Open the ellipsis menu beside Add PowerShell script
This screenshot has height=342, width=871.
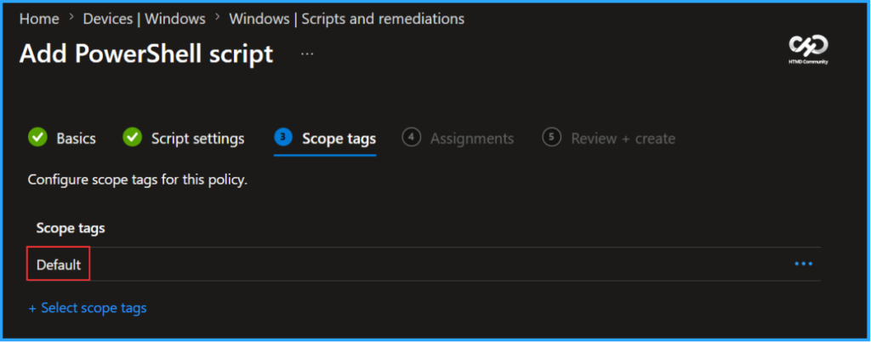click(x=307, y=54)
